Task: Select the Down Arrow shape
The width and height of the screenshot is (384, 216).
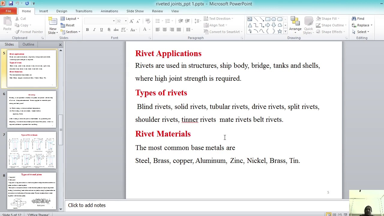Action: (274, 25)
